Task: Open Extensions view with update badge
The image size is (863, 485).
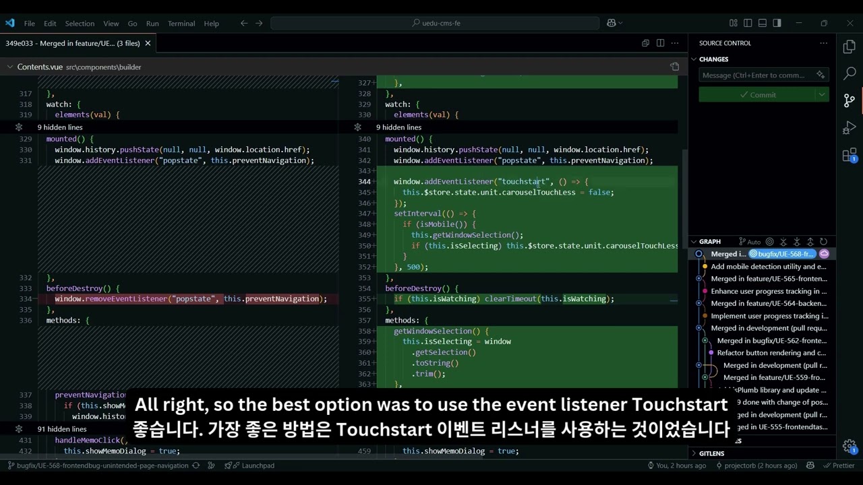Action: (850, 155)
